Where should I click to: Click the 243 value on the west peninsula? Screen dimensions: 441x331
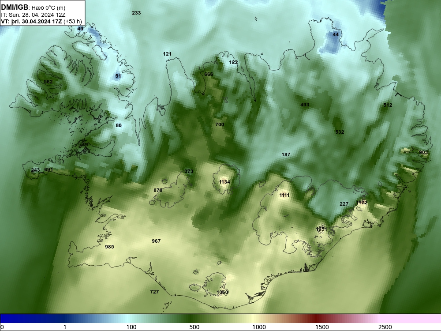pos(35,170)
